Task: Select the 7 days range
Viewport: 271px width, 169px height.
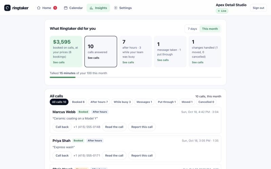Action: [x=192, y=29]
